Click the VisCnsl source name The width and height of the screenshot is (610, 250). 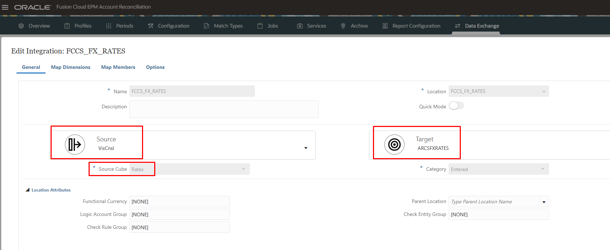pyautogui.click(x=106, y=148)
